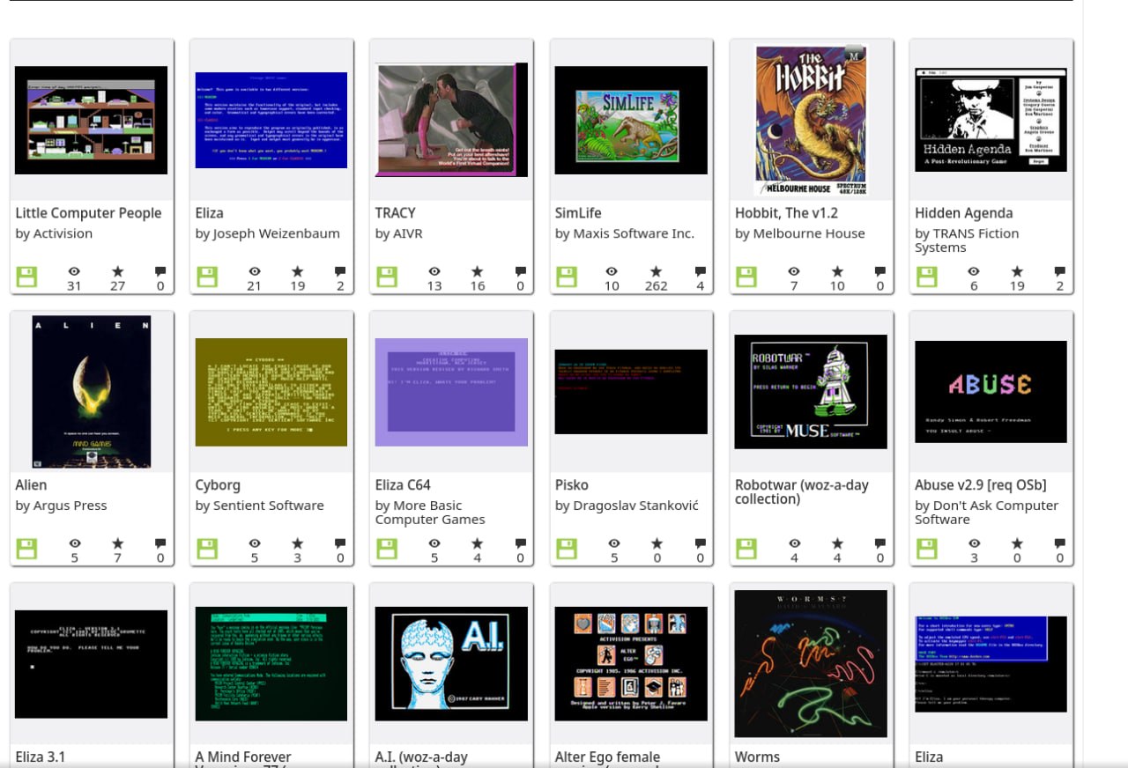The width and height of the screenshot is (1128, 768).
Task: Click the floppy disk icon on Little Computer People
Action: point(26,277)
